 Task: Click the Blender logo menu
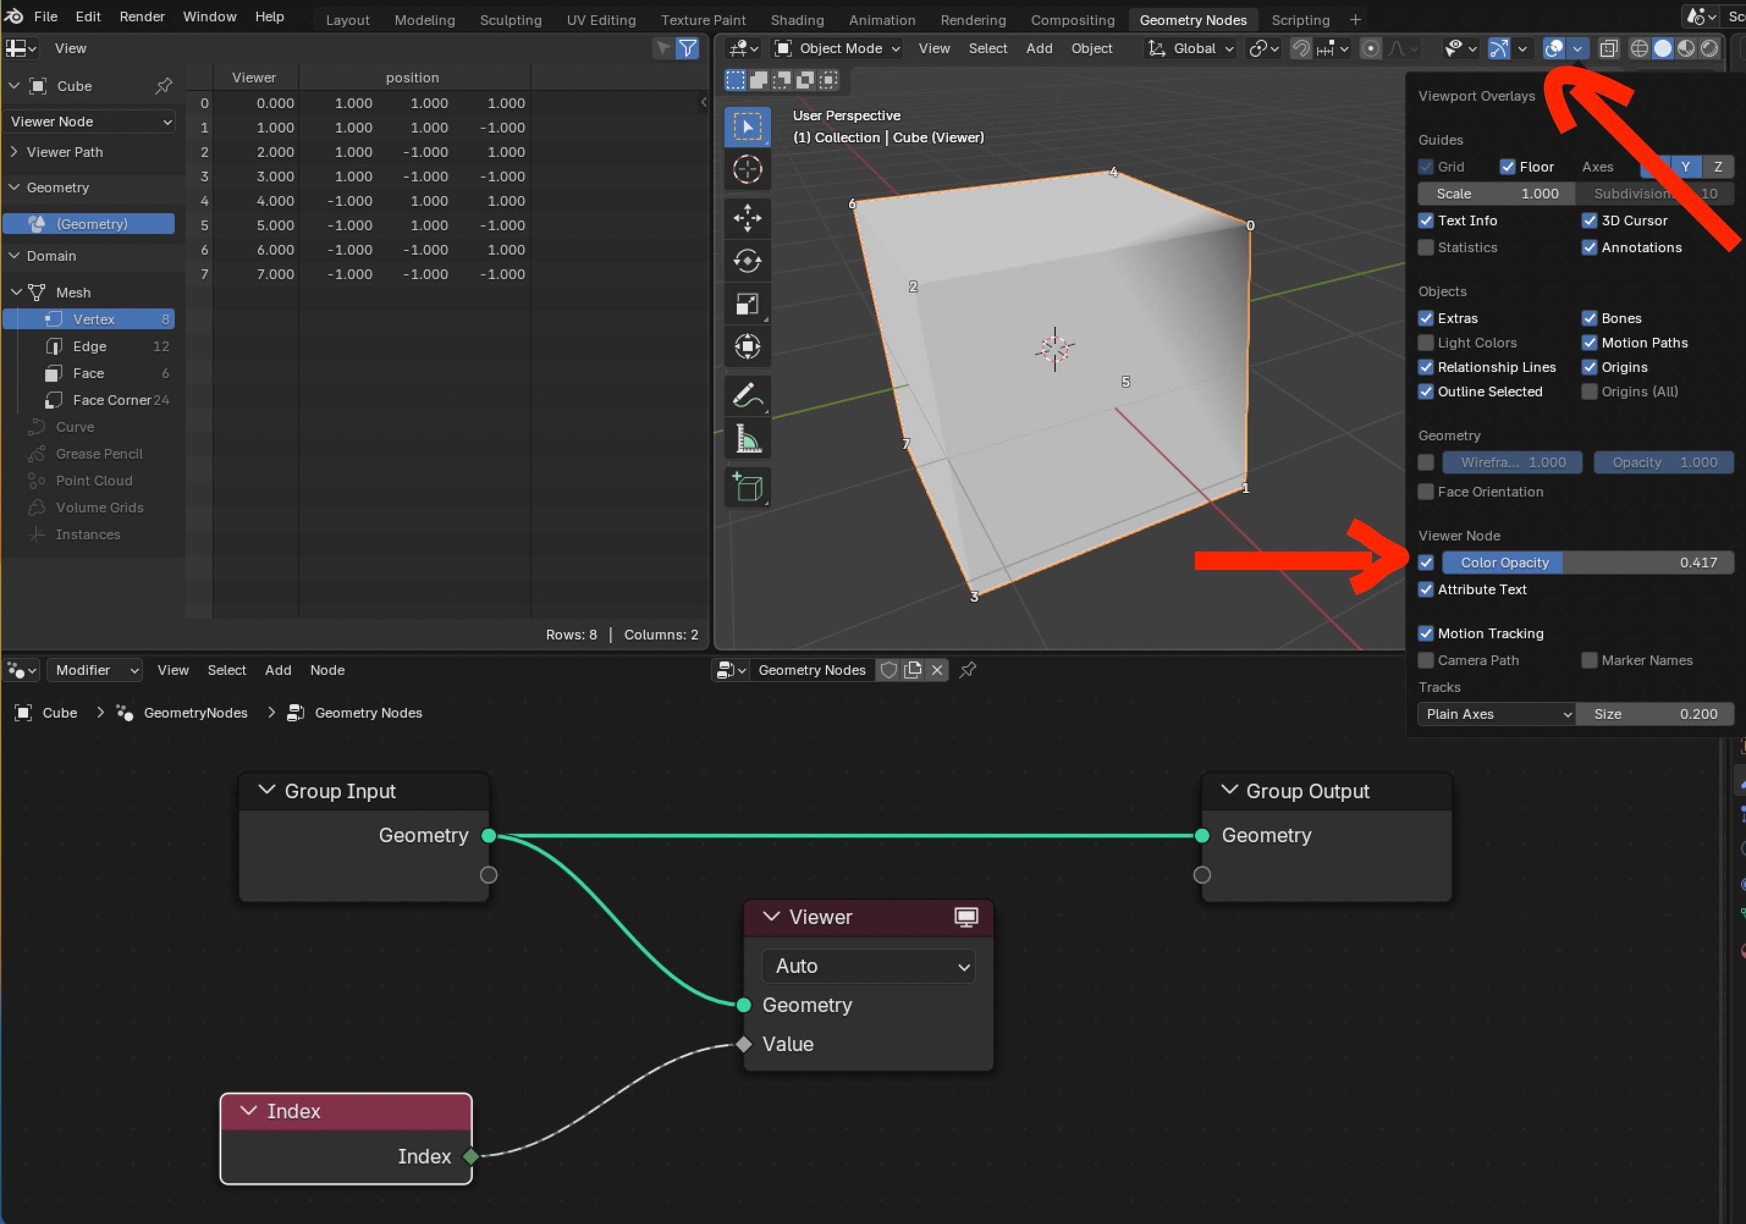[13, 16]
